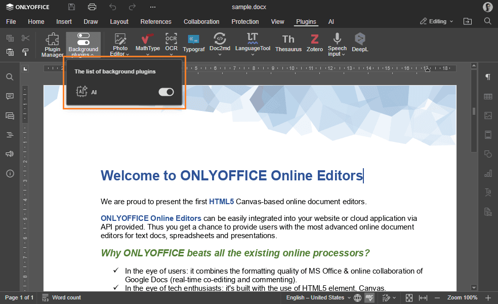
Task: Click the tab stop selector by ruler
Action: 25,69
